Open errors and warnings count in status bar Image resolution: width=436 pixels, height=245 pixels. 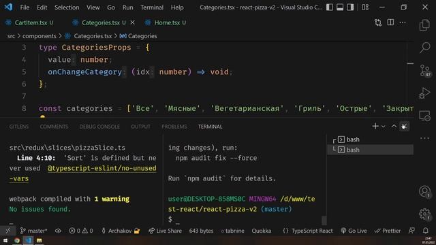81,231
